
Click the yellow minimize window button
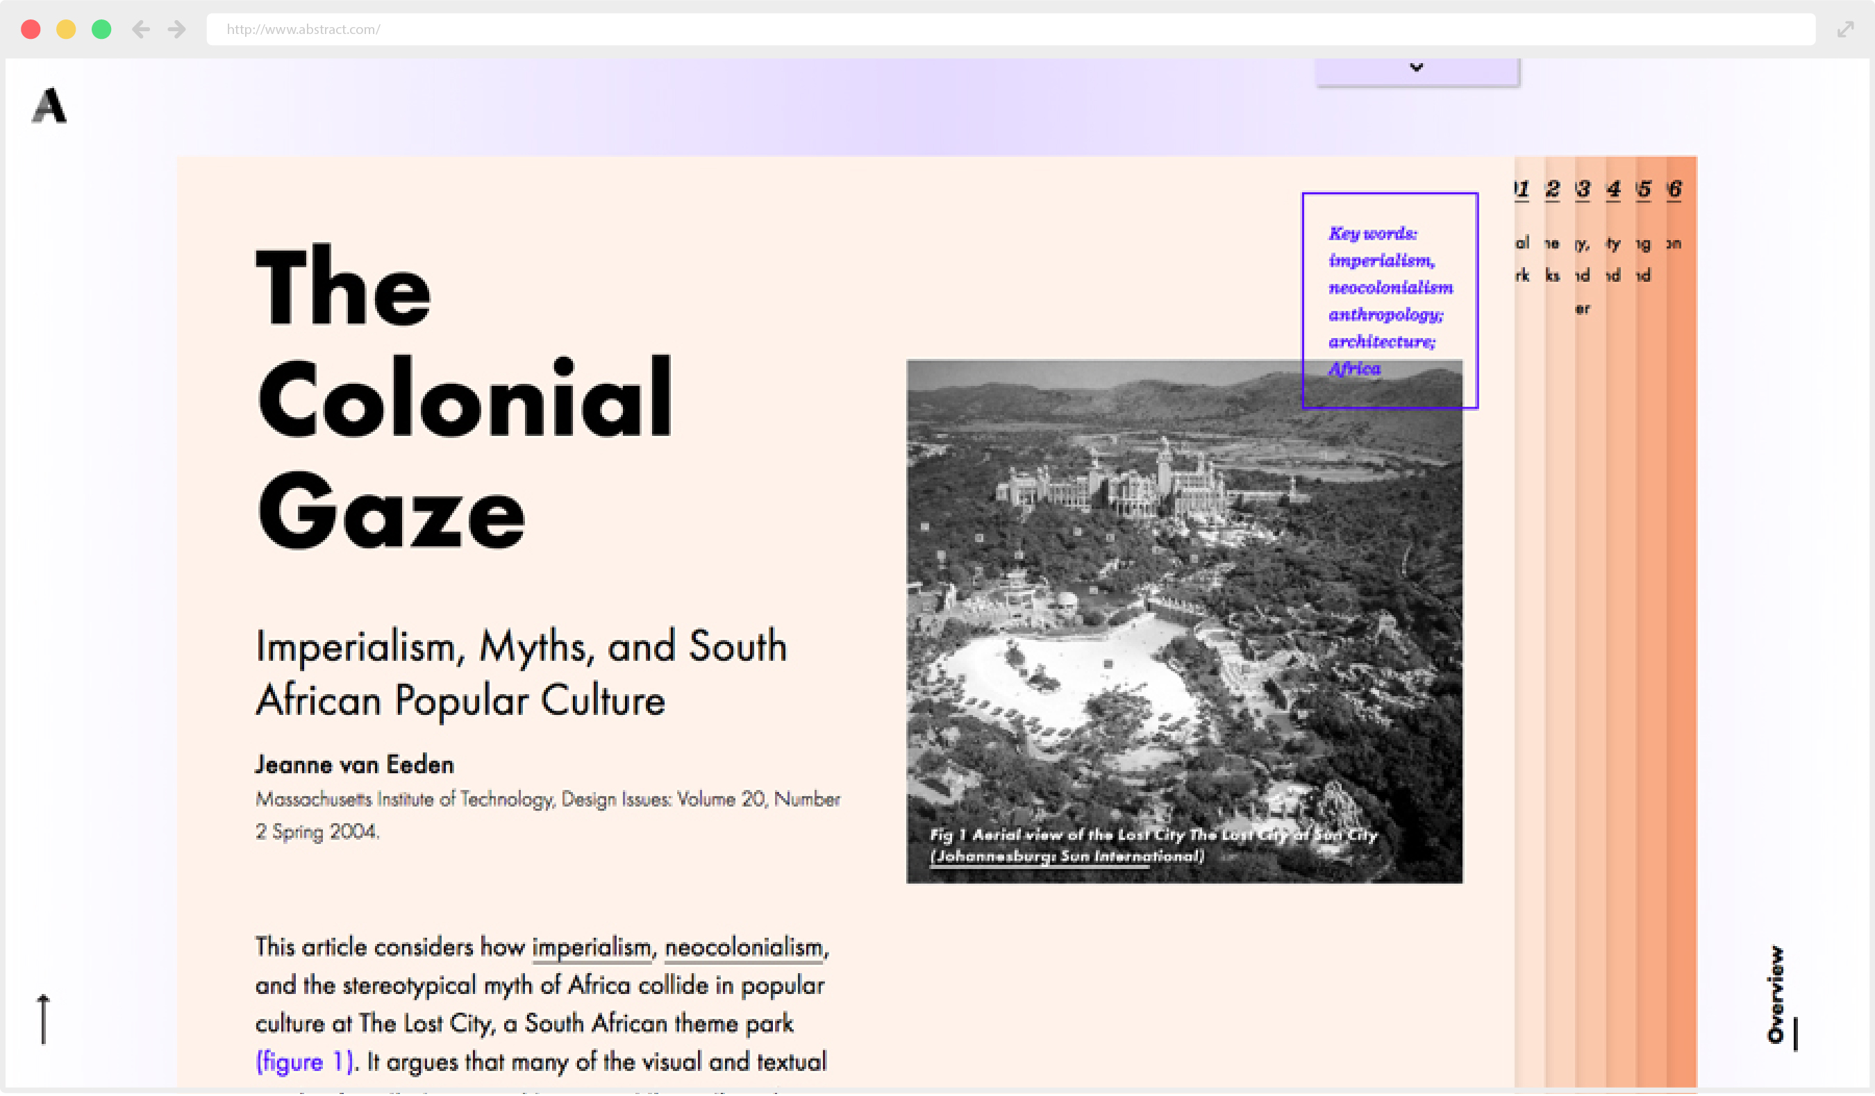(x=66, y=29)
